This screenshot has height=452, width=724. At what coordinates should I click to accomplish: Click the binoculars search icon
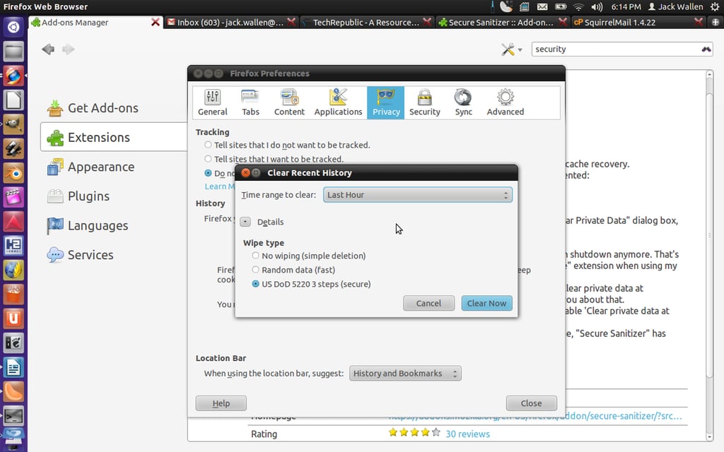point(706,49)
